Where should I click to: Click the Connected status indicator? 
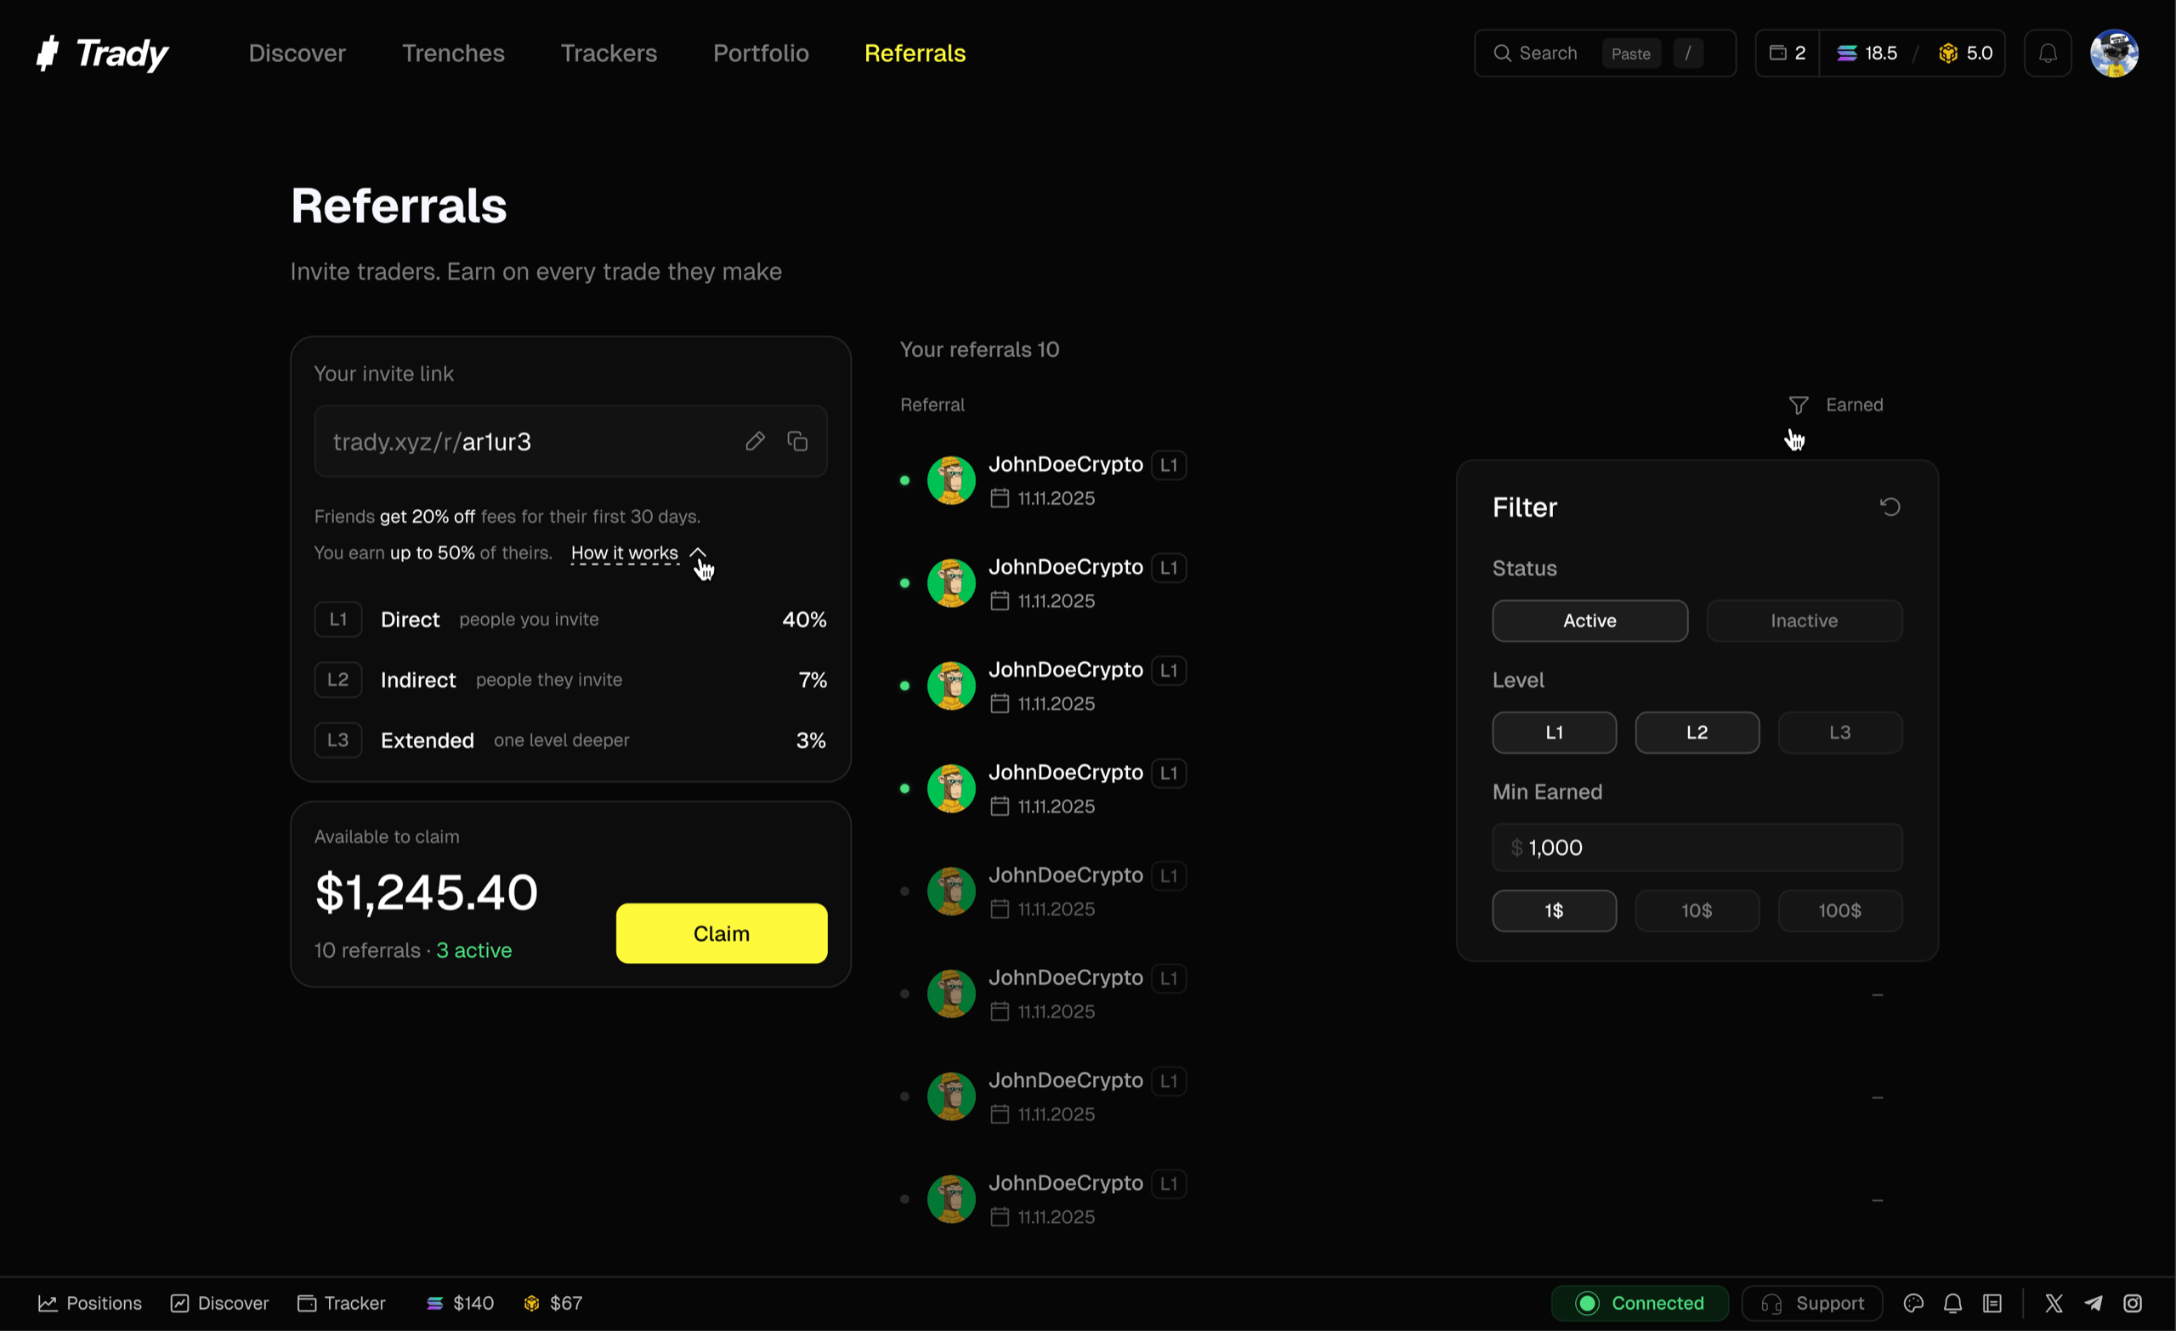[x=1640, y=1303]
